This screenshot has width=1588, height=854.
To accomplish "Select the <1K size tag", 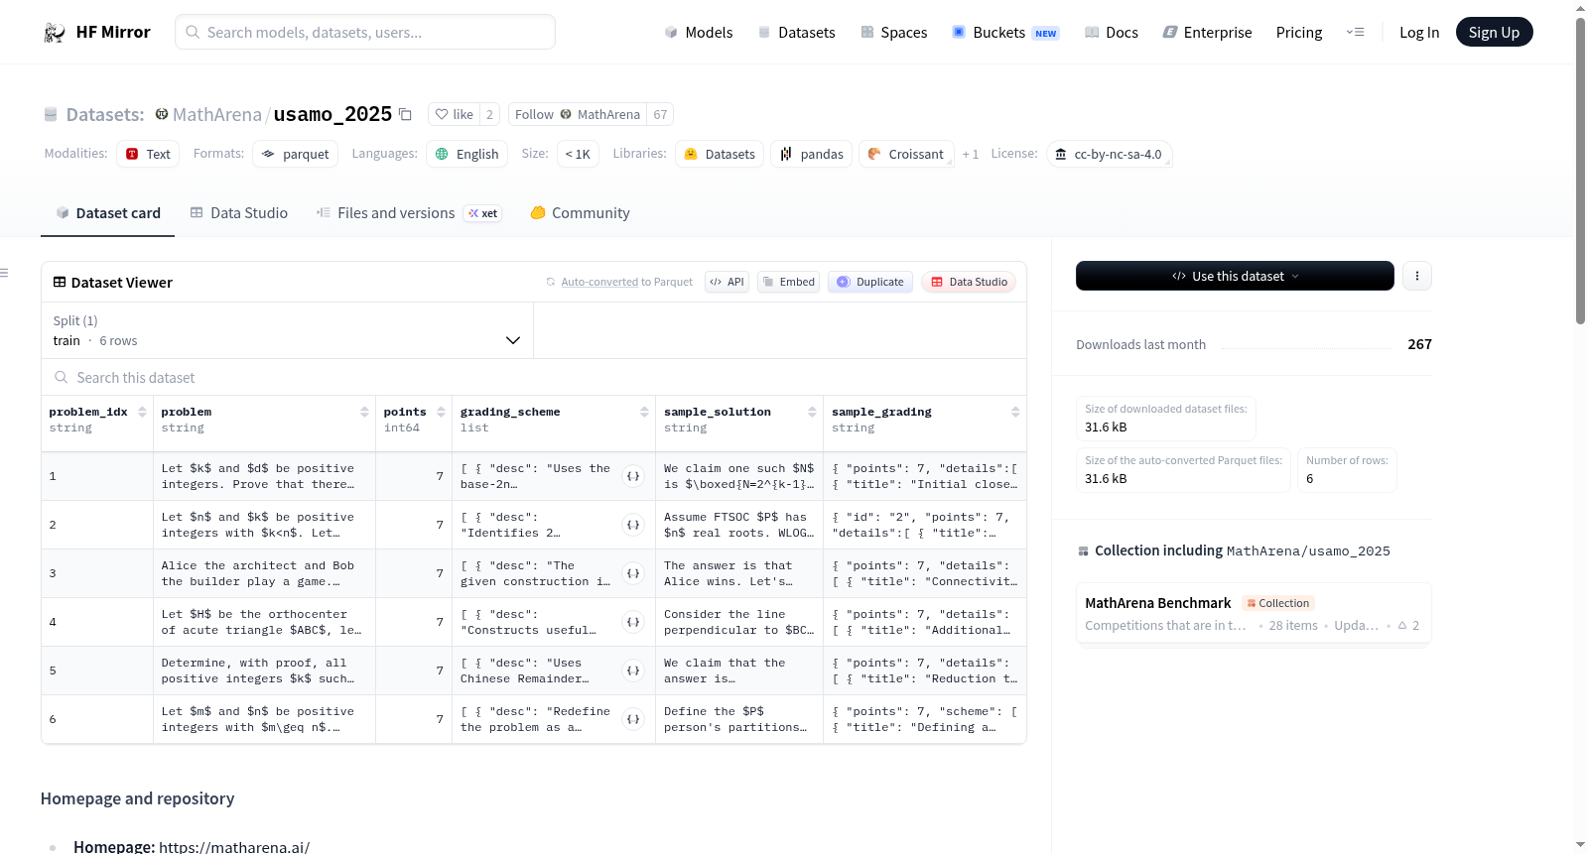I will click(578, 154).
